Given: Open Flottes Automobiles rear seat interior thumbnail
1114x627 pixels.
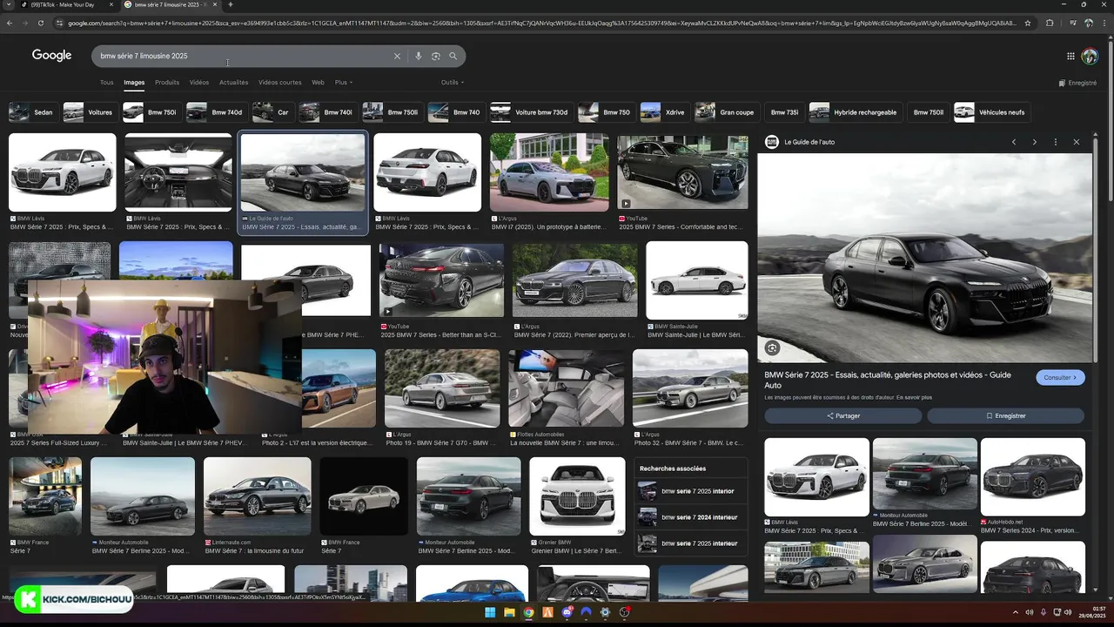Looking at the screenshot, I should tap(567, 388).
